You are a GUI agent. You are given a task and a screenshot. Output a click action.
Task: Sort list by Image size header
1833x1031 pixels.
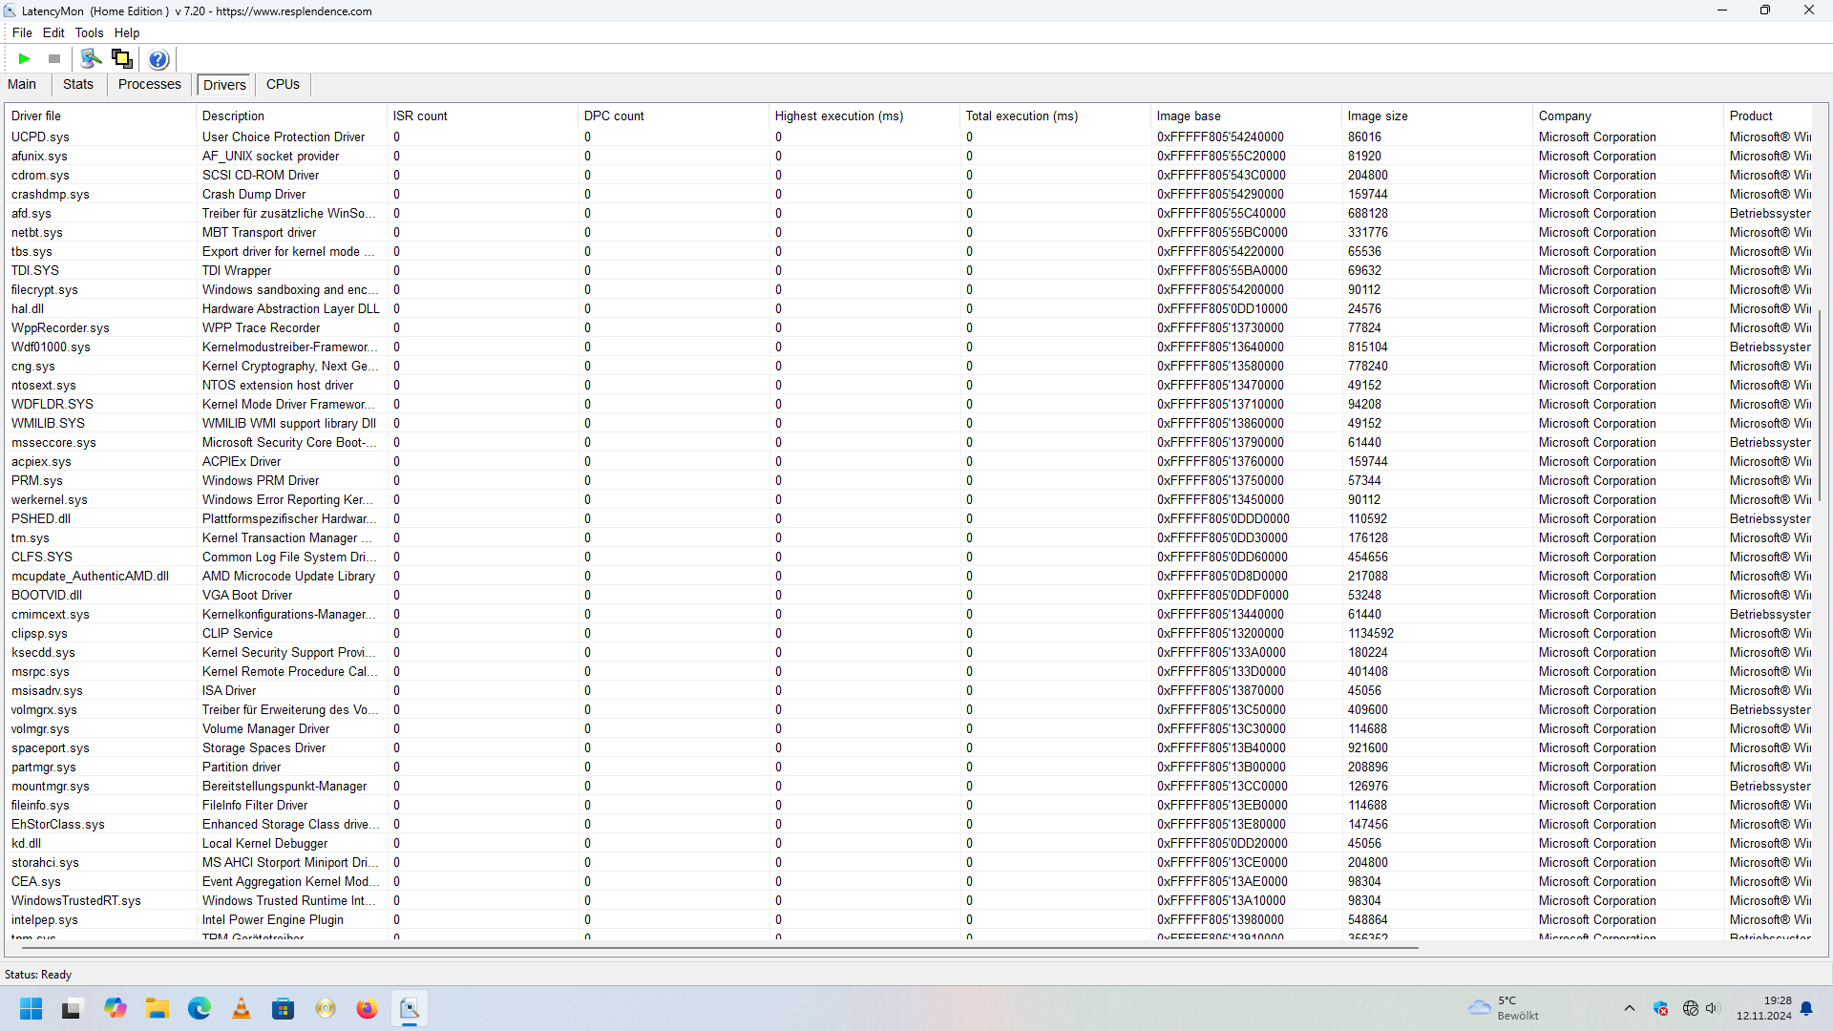pyautogui.click(x=1377, y=116)
